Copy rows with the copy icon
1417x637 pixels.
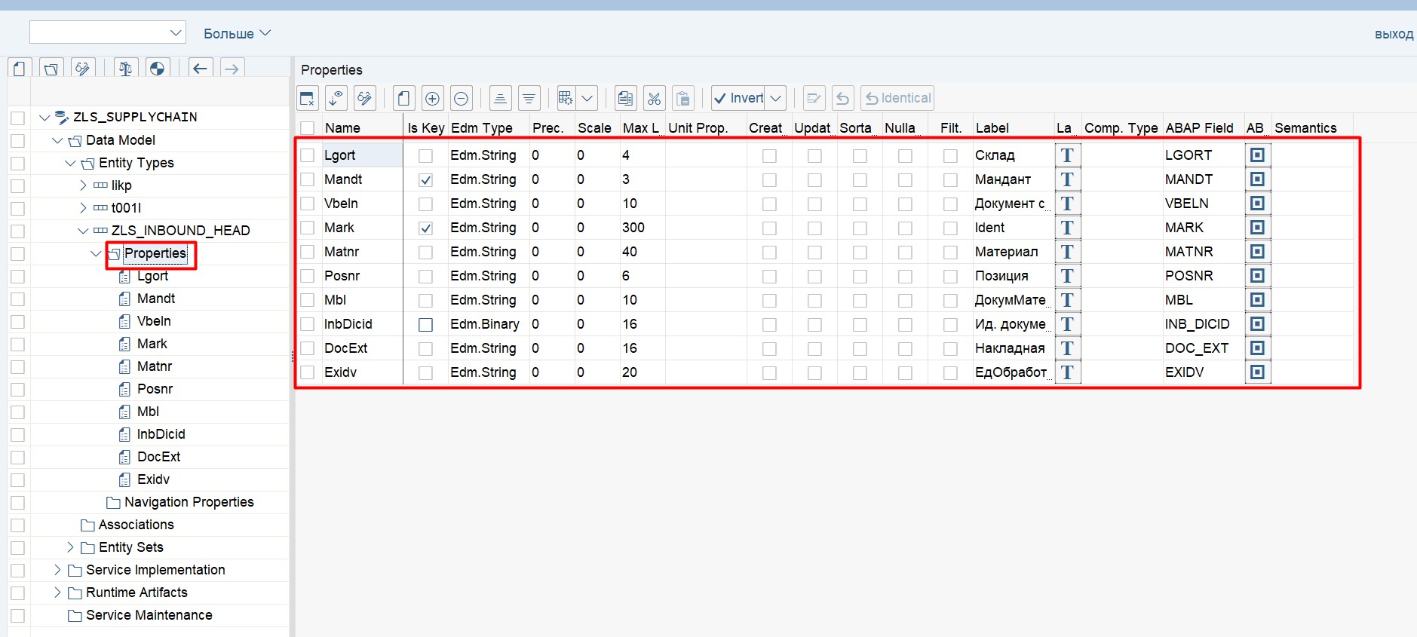626,98
